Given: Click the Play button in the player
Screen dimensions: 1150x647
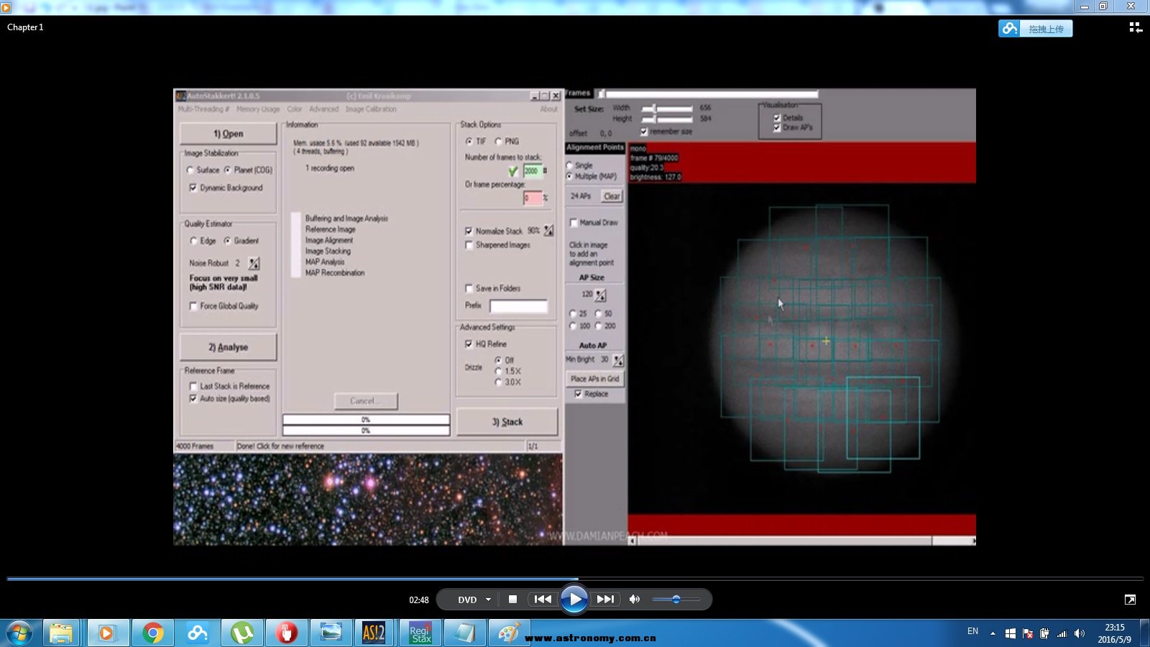Looking at the screenshot, I should 574,599.
